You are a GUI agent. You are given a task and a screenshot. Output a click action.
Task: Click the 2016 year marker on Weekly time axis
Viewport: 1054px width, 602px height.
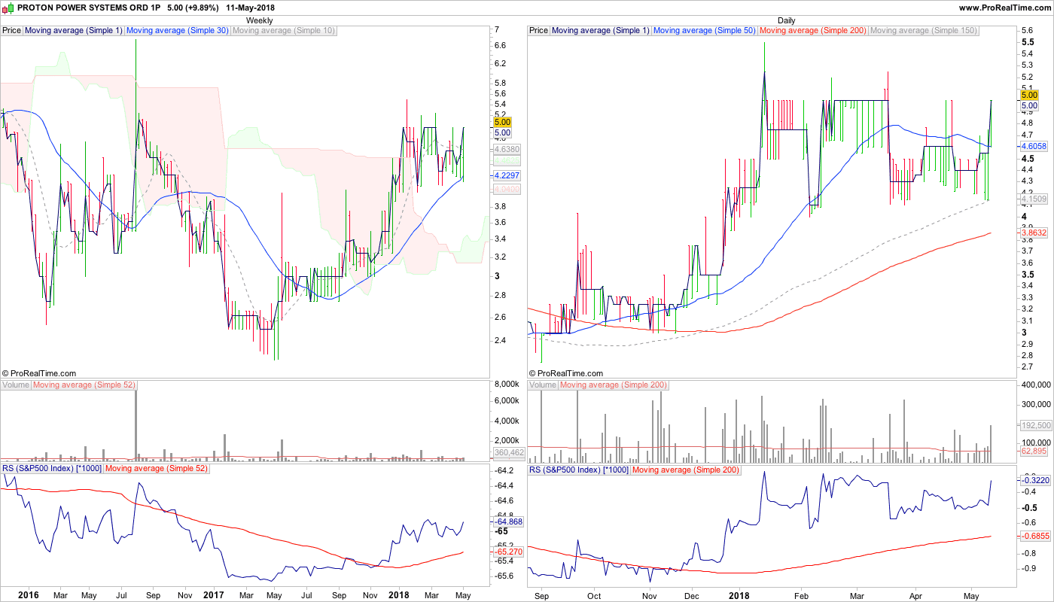[29, 595]
